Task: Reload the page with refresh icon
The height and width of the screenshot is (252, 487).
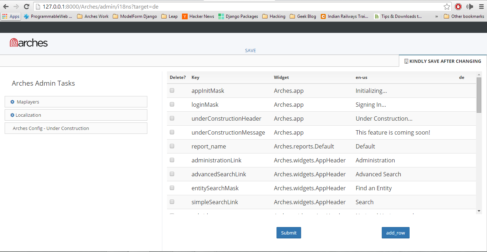Action: click(x=26, y=6)
